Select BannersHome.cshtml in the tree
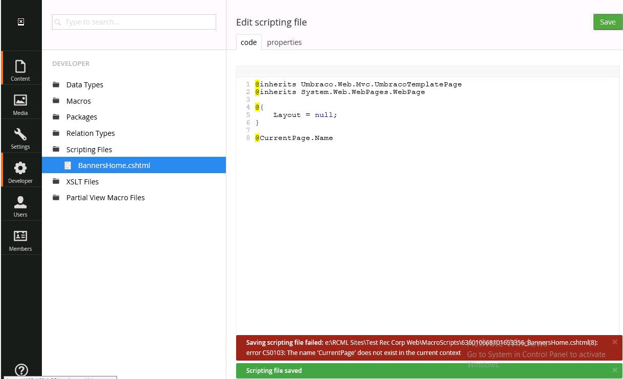The height and width of the screenshot is (379, 623). 134,165
